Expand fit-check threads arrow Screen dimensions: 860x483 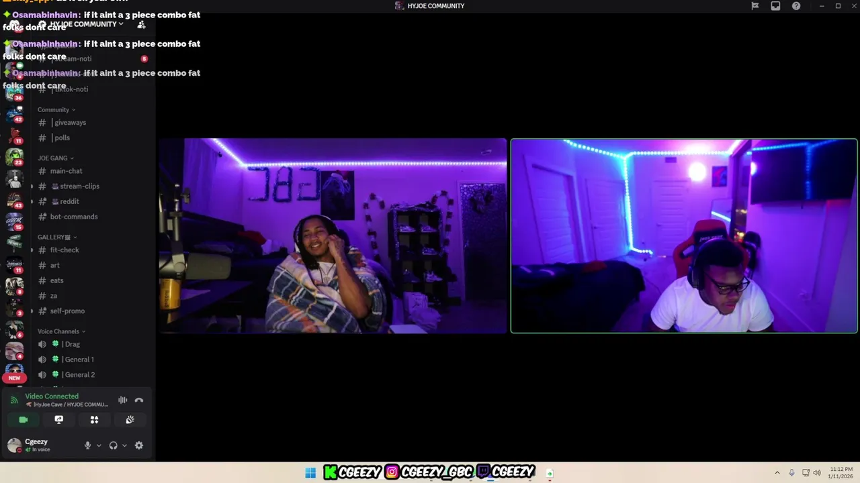pos(32,250)
